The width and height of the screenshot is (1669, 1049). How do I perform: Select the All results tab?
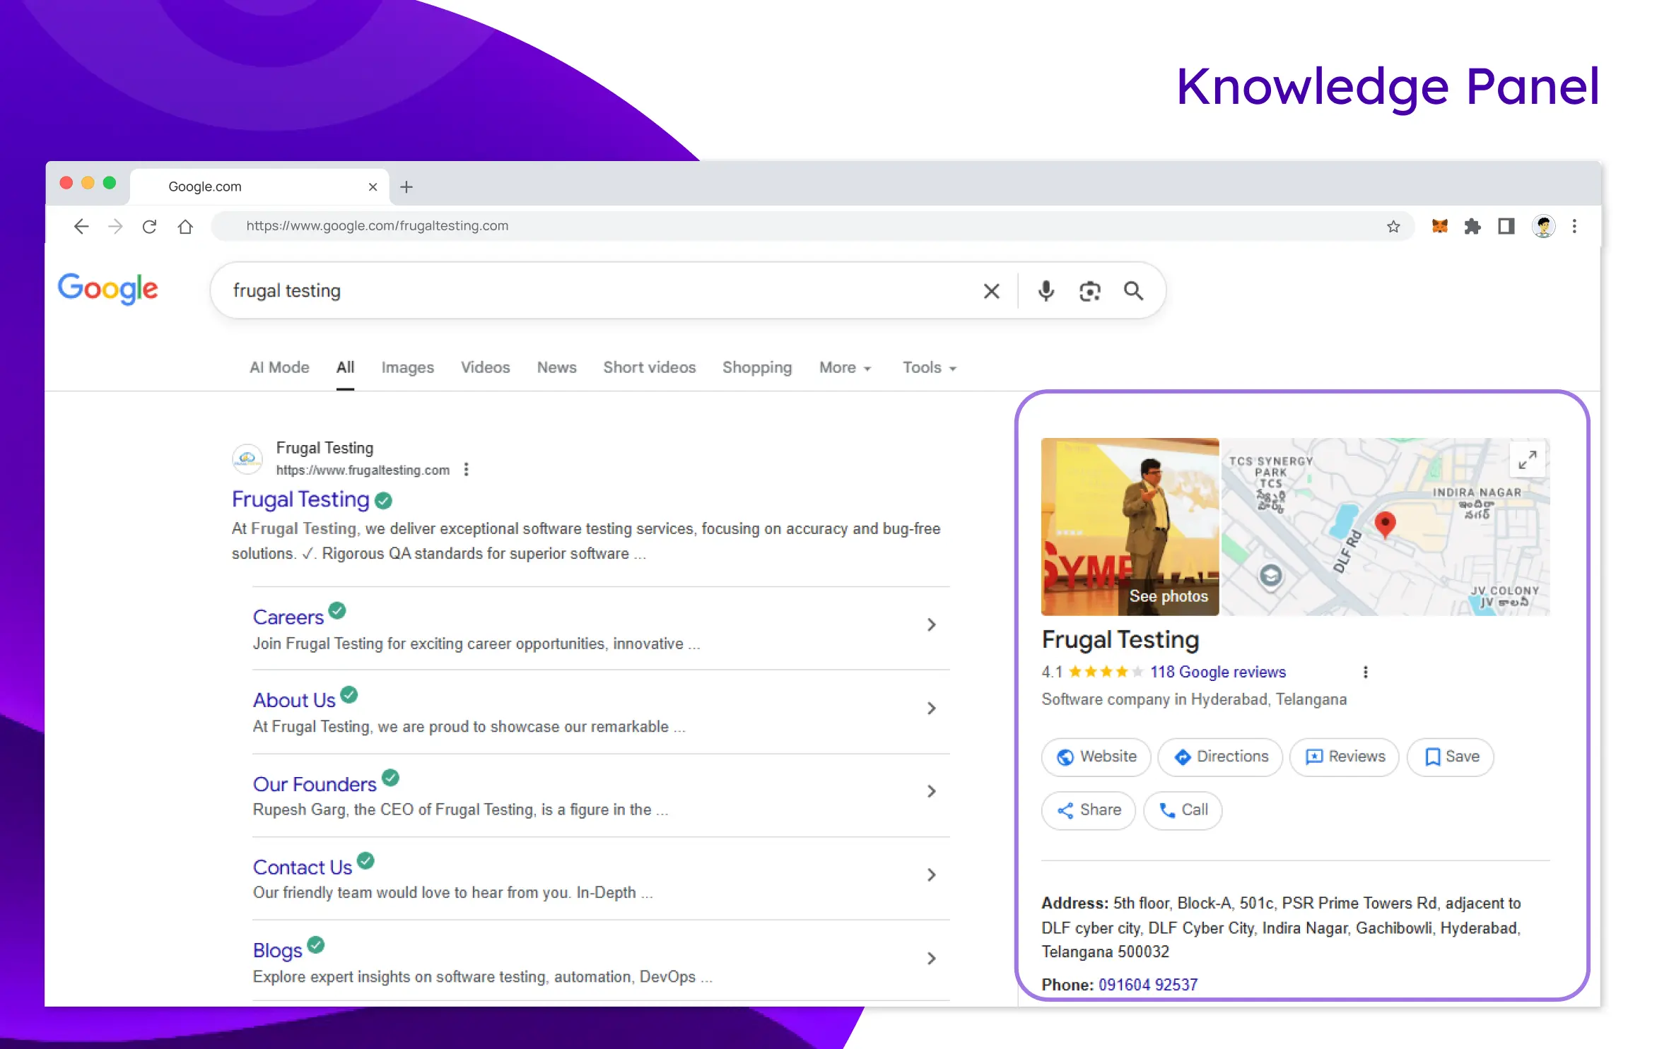coord(345,367)
